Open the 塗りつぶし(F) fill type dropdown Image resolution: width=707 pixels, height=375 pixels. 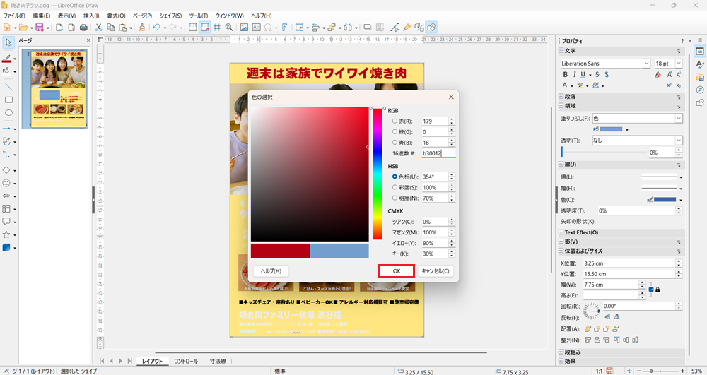click(x=637, y=119)
